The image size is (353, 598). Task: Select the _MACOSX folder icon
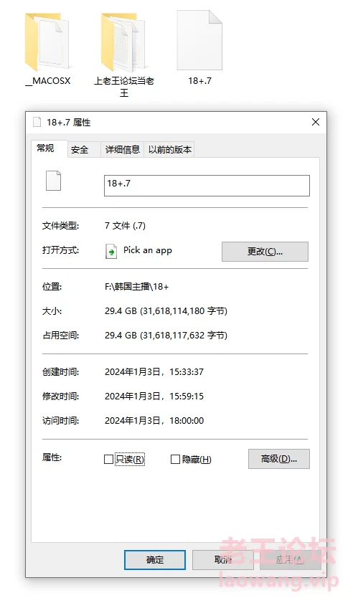click(x=47, y=42)
